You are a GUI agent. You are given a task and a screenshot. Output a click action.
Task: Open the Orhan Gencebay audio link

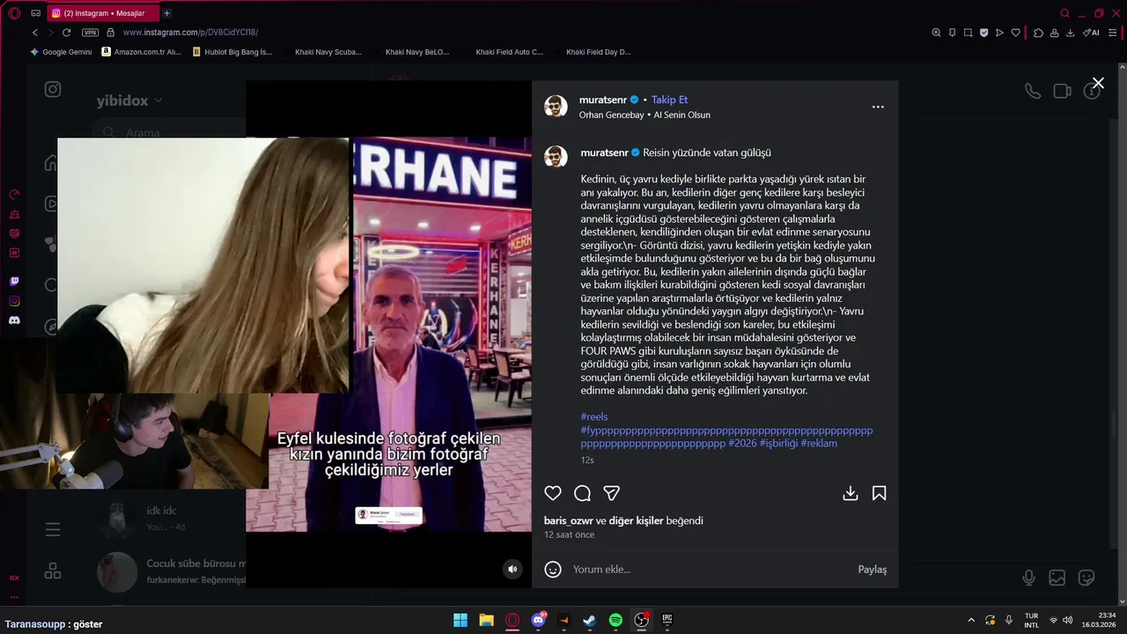click(645, 114)
